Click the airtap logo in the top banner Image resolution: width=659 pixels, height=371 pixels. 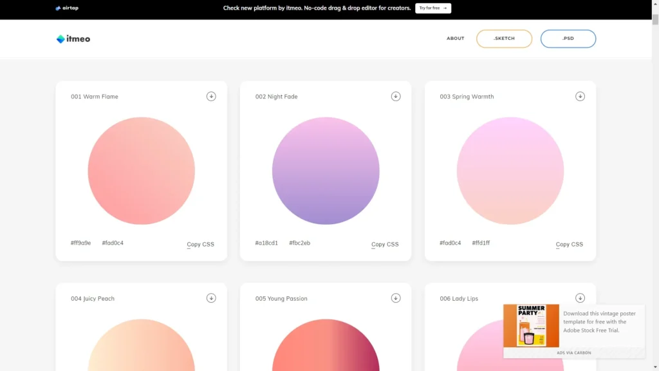point(66,8)
